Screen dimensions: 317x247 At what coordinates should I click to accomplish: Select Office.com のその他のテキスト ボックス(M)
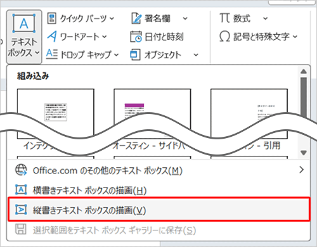click(x=158, y=170)
